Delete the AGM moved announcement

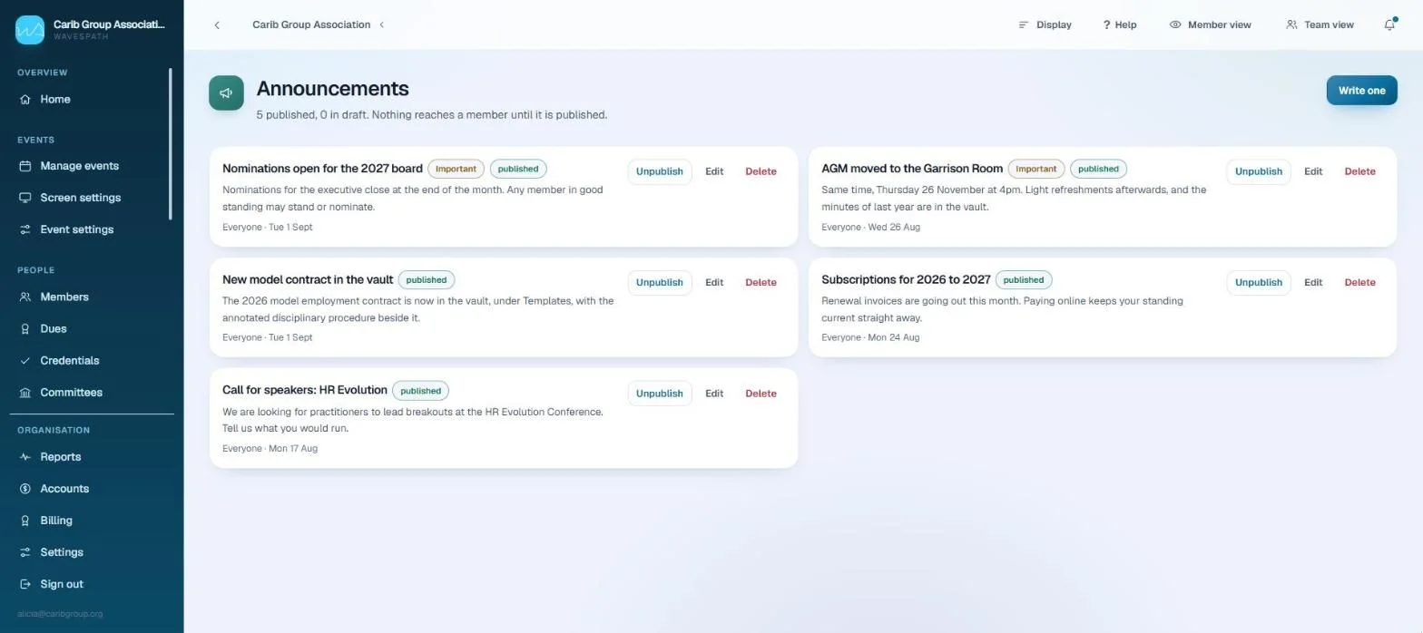[1359, 171]
